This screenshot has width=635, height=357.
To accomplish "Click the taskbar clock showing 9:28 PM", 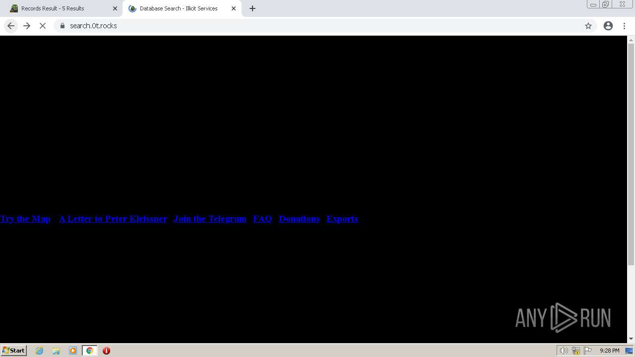I will (609, 351).
